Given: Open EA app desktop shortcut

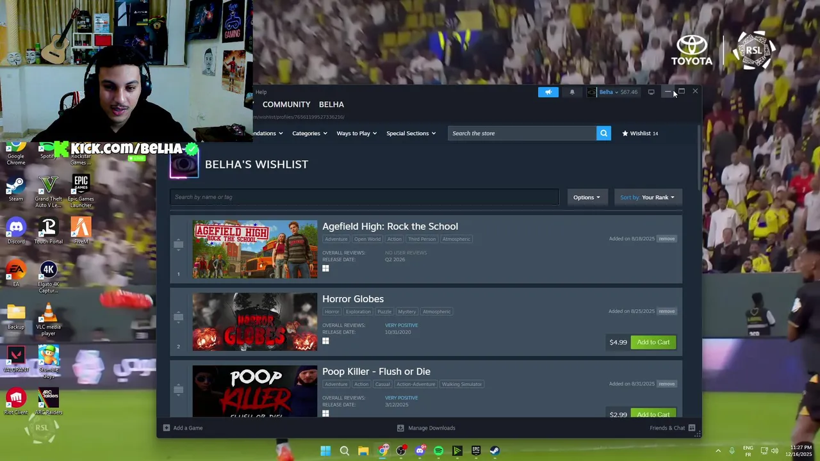Looking at the screenshot, I should click(x=16, y=273).
